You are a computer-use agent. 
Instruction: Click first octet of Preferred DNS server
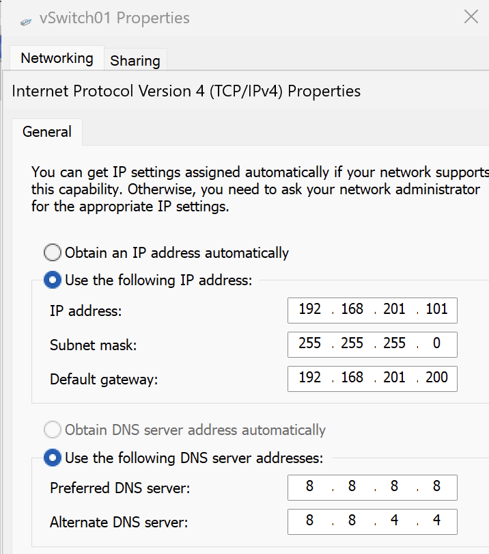310,487
